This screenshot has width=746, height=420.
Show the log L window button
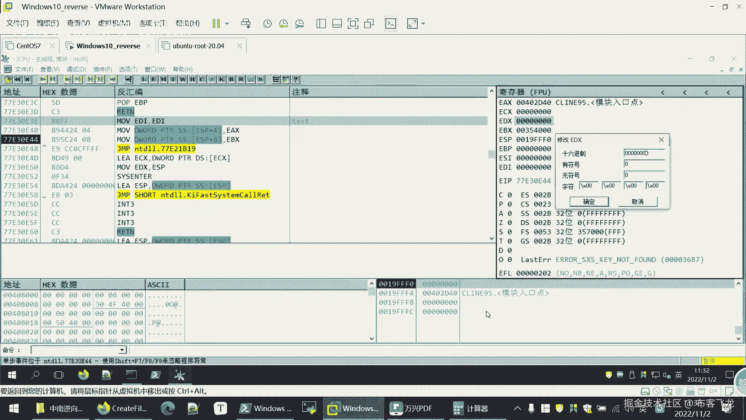coord(144,79)
